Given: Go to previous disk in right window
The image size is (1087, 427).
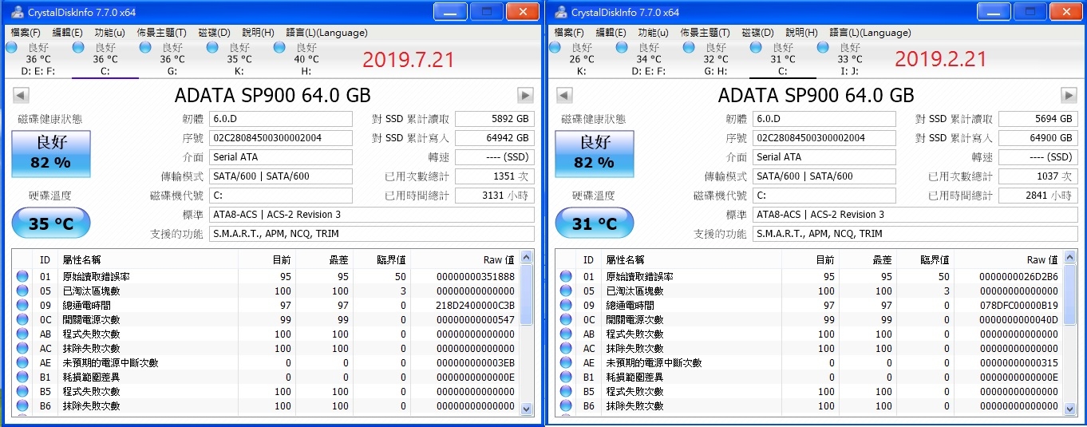Looking at the screenshot, I should pos(564,96).
